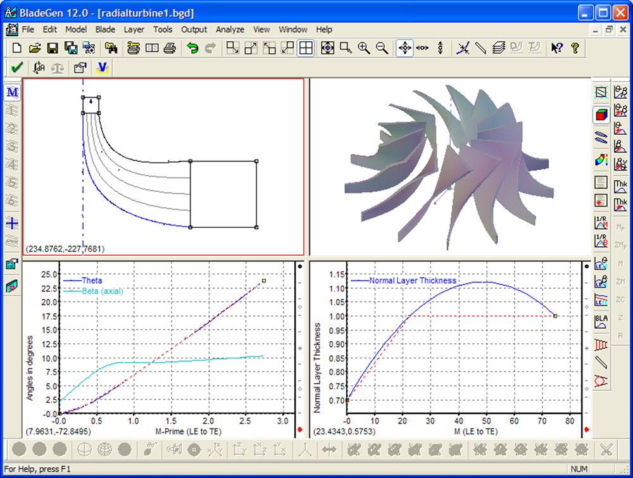The width and height of the screenshot is (633, 478).
Task: Toggle the blue M meridional mode button
Action: coord(12,92)
